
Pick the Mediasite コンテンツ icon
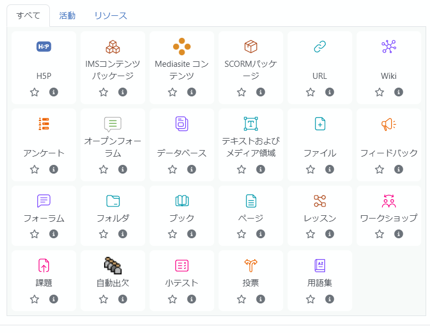182,47
